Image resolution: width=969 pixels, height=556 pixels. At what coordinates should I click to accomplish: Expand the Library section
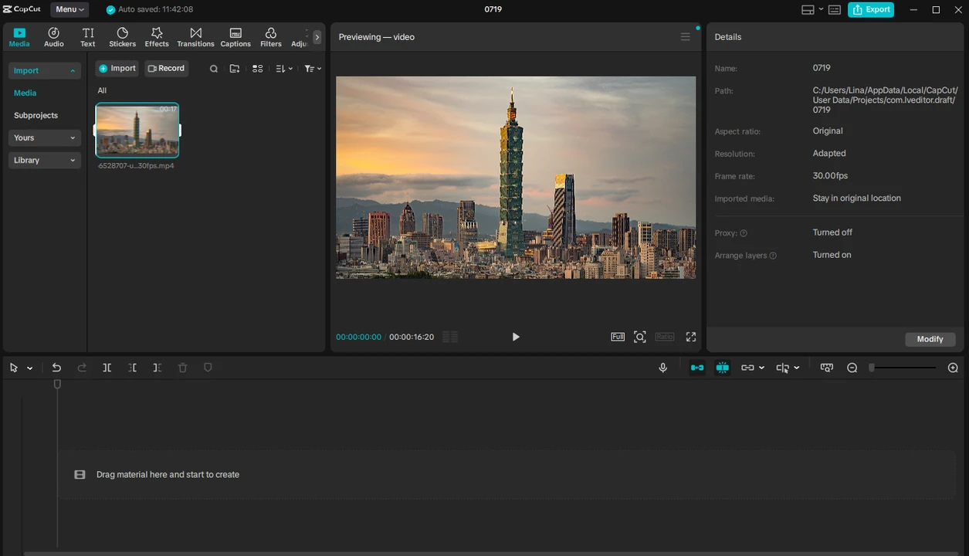pos(45,160)
